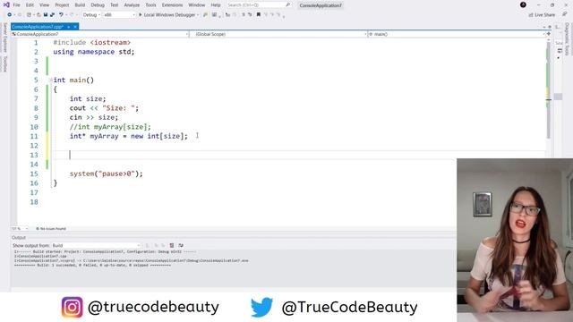Click line number 18 in the gutter

[34, 202]
